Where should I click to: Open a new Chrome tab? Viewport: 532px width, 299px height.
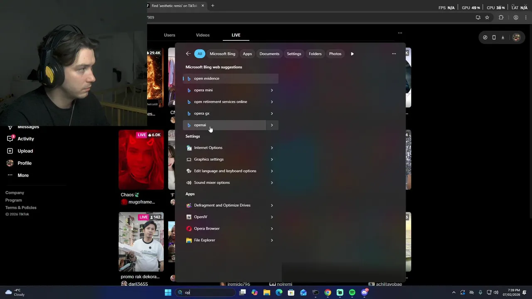tap(212, 5)
